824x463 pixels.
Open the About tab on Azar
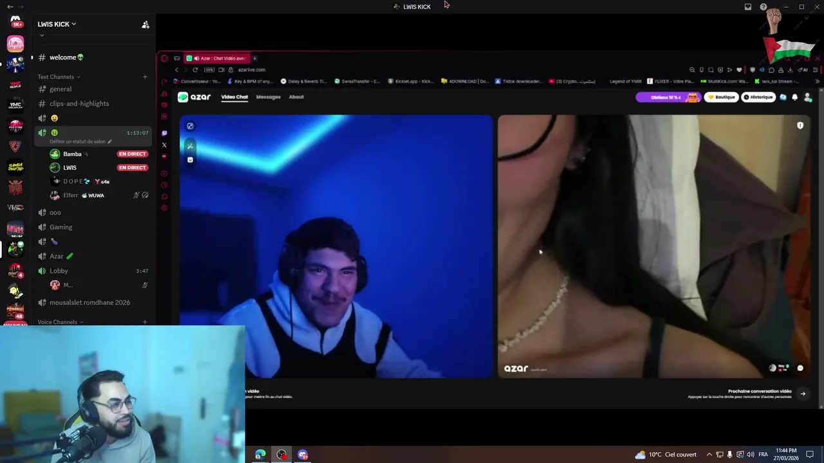click(296, 97)
